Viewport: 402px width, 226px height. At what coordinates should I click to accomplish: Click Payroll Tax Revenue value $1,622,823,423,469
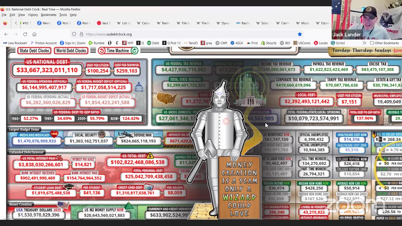(x=329, y=69)
